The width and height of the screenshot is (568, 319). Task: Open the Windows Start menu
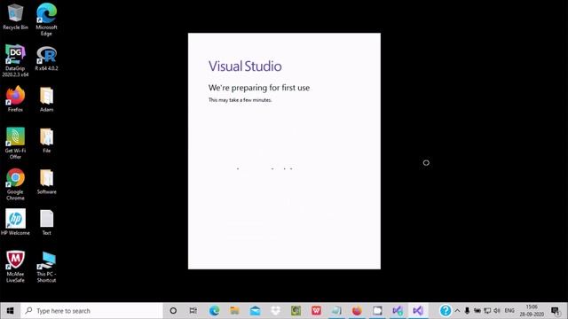click(10, 311)
